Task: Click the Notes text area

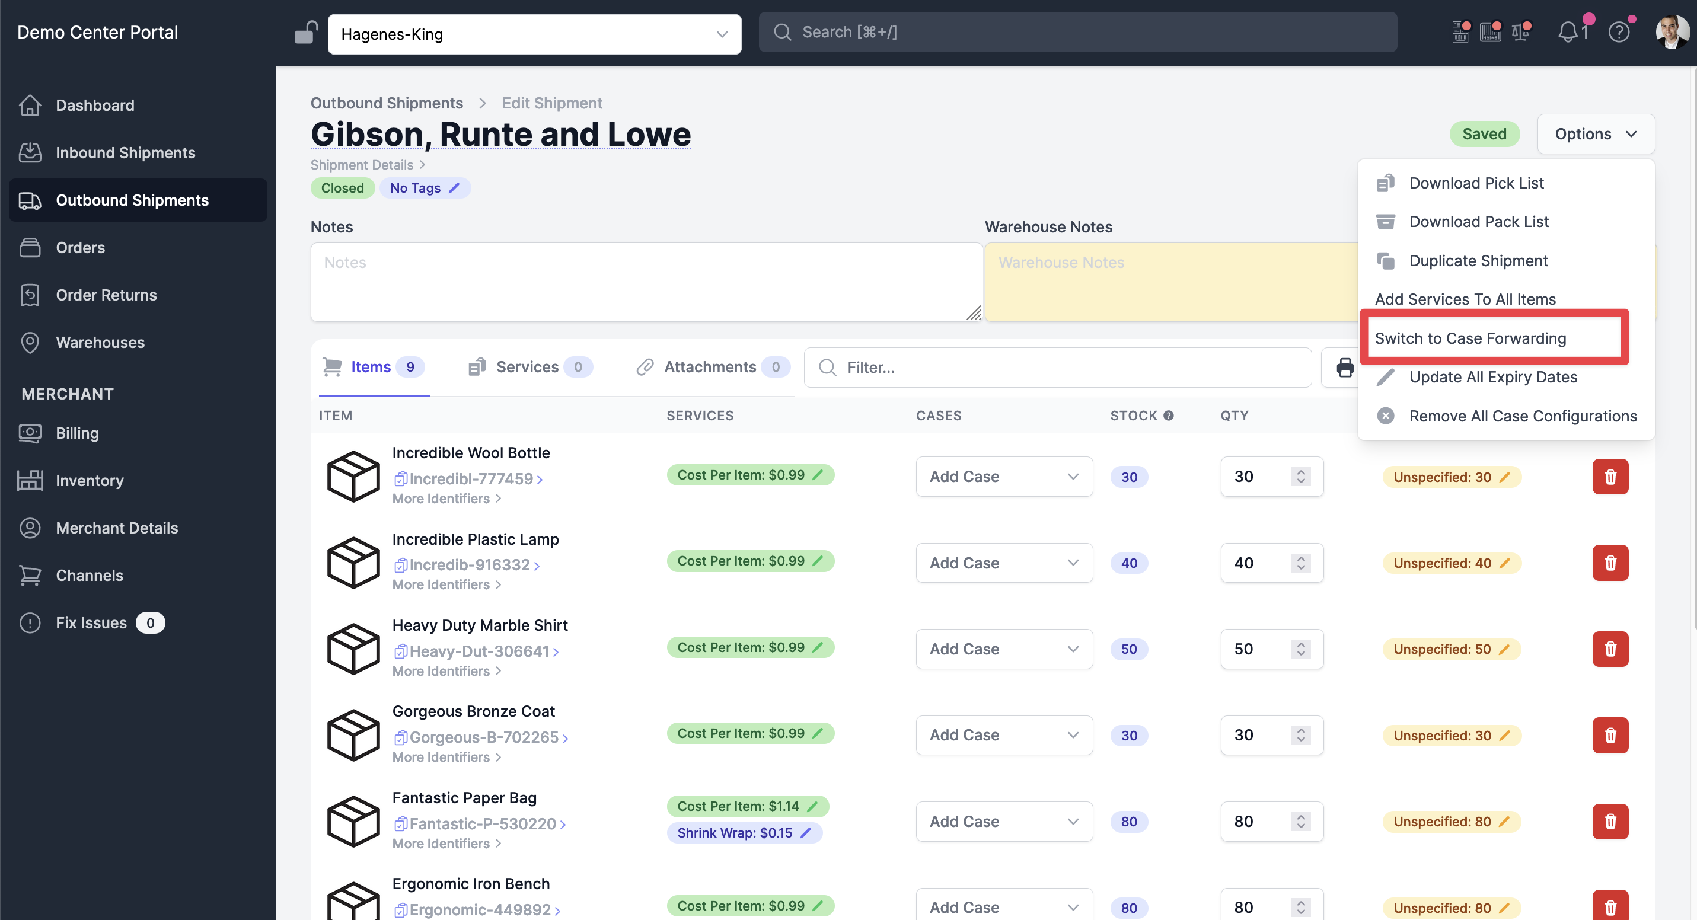Action: tap(646, 282)
